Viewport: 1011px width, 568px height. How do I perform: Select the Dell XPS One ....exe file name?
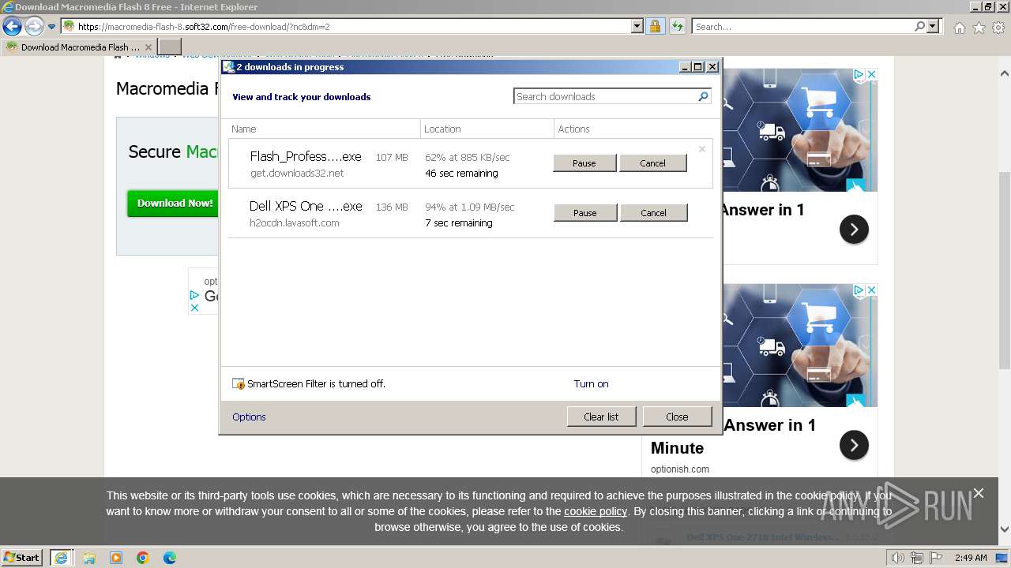(x=306, y=207)
